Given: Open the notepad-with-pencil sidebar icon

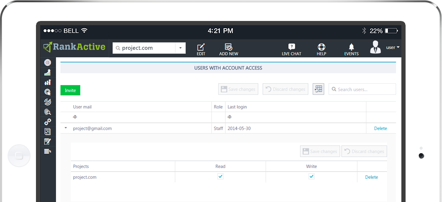Looking at the screenshot, I should [x=48, y=141].
